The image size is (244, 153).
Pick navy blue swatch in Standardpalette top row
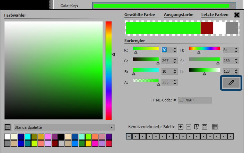click(21, 137)
